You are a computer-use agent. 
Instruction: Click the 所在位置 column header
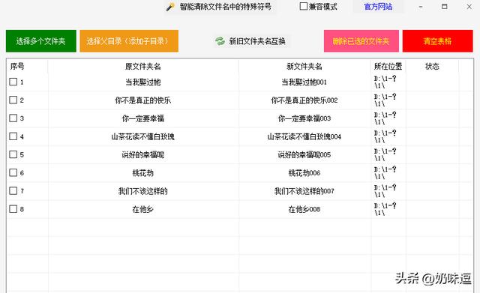pos(388,66)
